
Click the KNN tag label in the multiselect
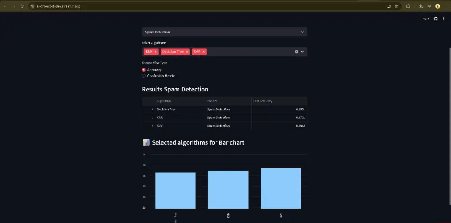tap(149, 52)
